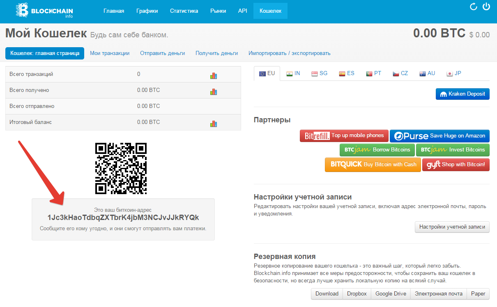Click the $ 0.00 header amount
Viewport: 497px width, 307px height.
click(x=479, y=35)
